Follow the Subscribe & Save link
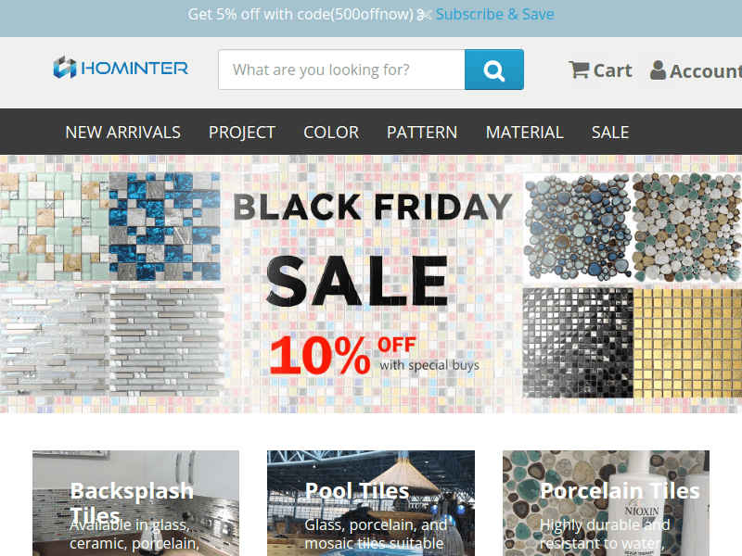The height and width of the screenshot is (556, 742). click(494, 14)
